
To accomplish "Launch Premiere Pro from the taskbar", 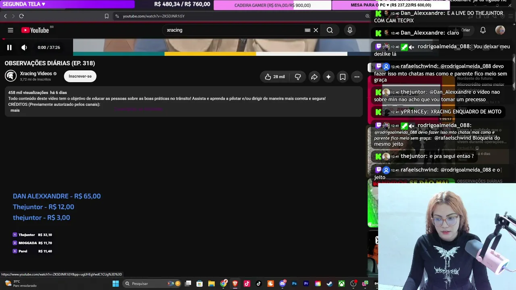I will 306,284.
